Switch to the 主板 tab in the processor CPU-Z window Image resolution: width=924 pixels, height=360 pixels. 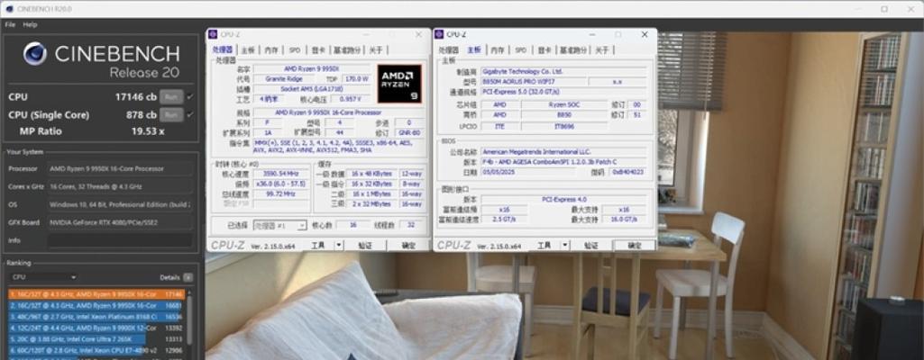[x=248, y=50]
